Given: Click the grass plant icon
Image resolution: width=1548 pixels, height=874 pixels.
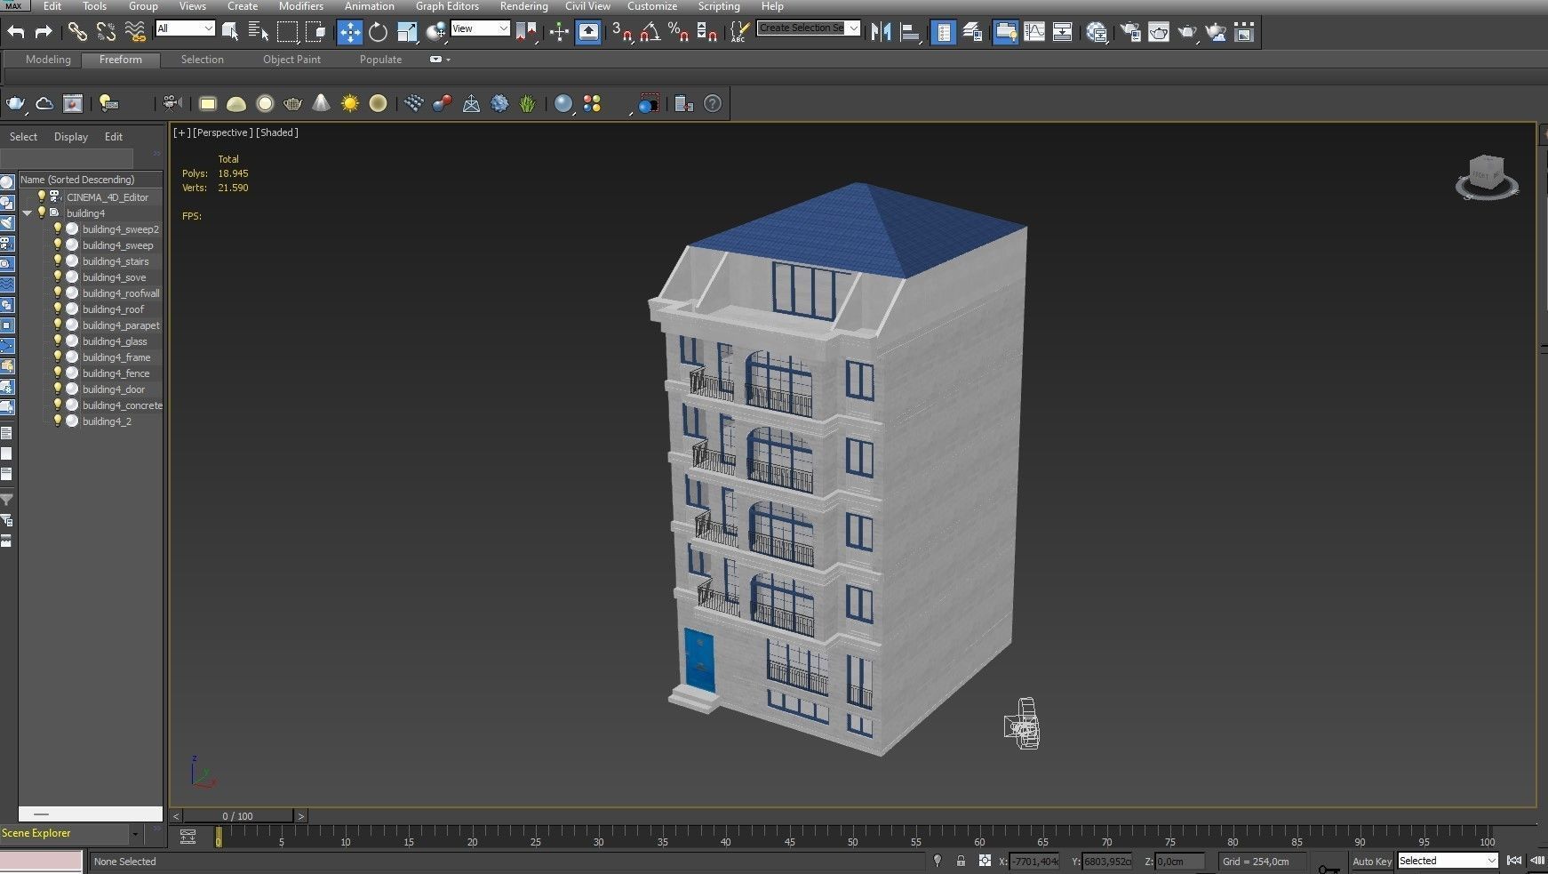Looking at the screenshot, I should coord(528,103).
